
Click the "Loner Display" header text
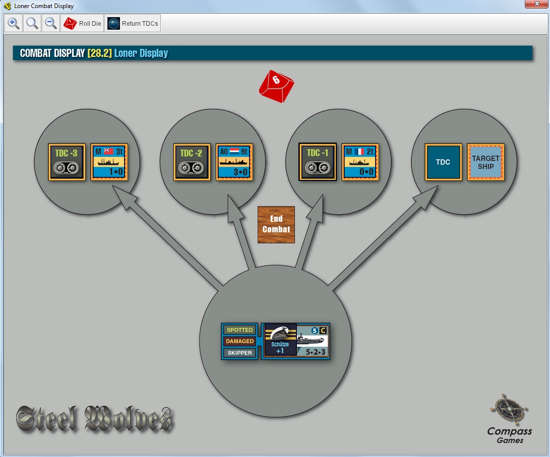click(141, 53)
